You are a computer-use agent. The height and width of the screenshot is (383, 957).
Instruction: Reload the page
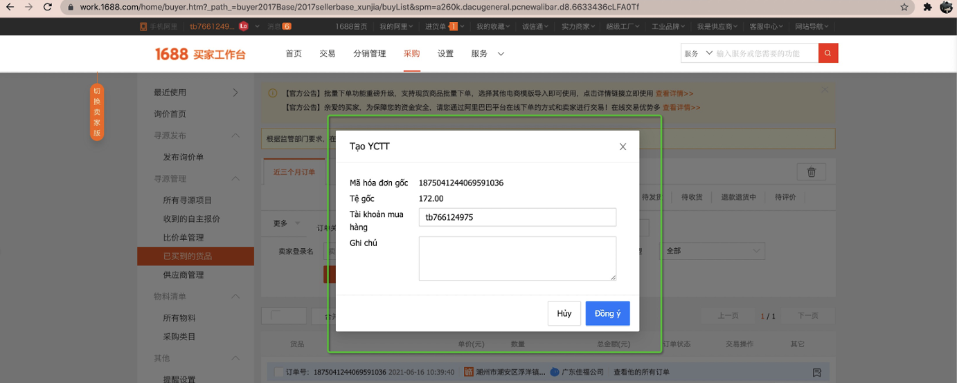click(x=48, y=7)
